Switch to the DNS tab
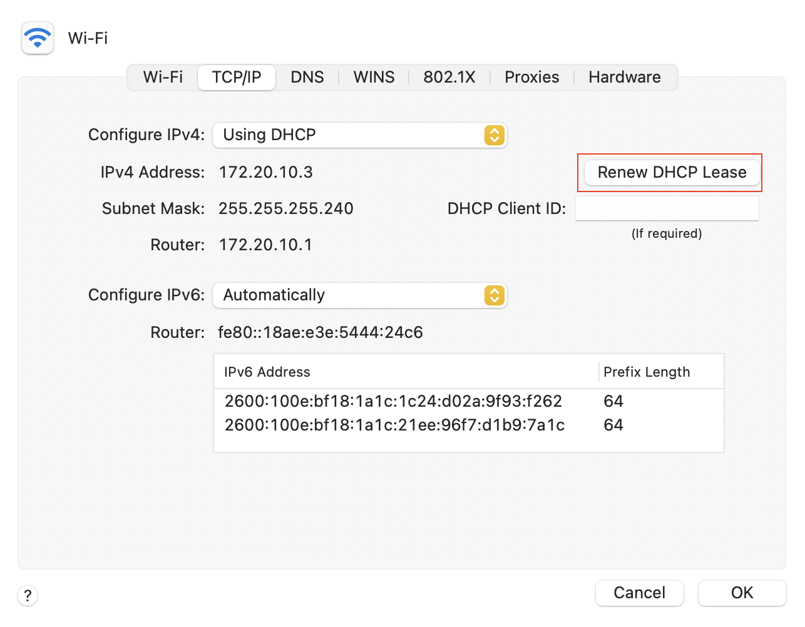Image resolution: width=805 pixels, height=627 pixels. coord(307,77)
